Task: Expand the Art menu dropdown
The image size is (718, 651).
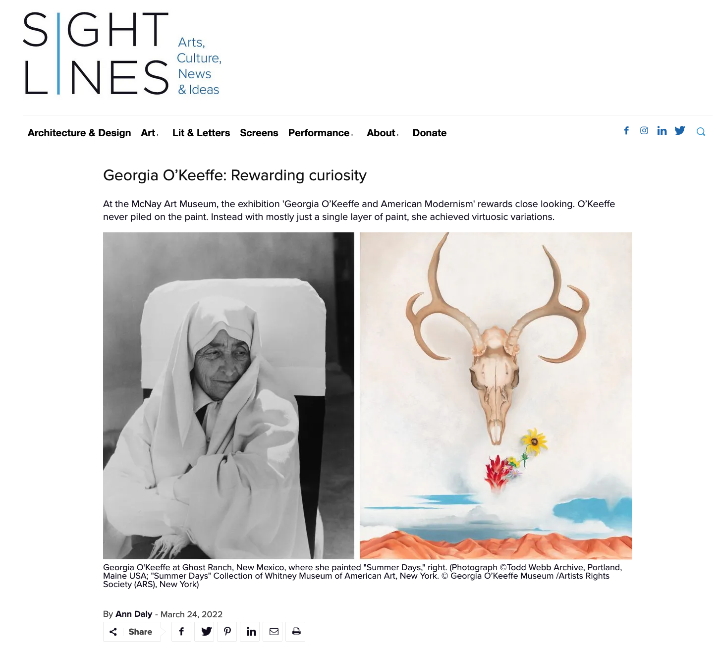Action: click(150, 133)
